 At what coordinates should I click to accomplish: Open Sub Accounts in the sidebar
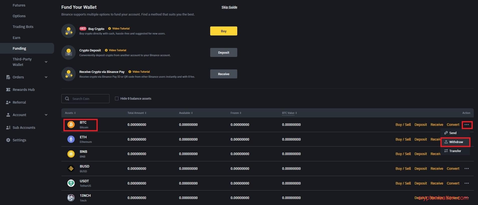24,128
